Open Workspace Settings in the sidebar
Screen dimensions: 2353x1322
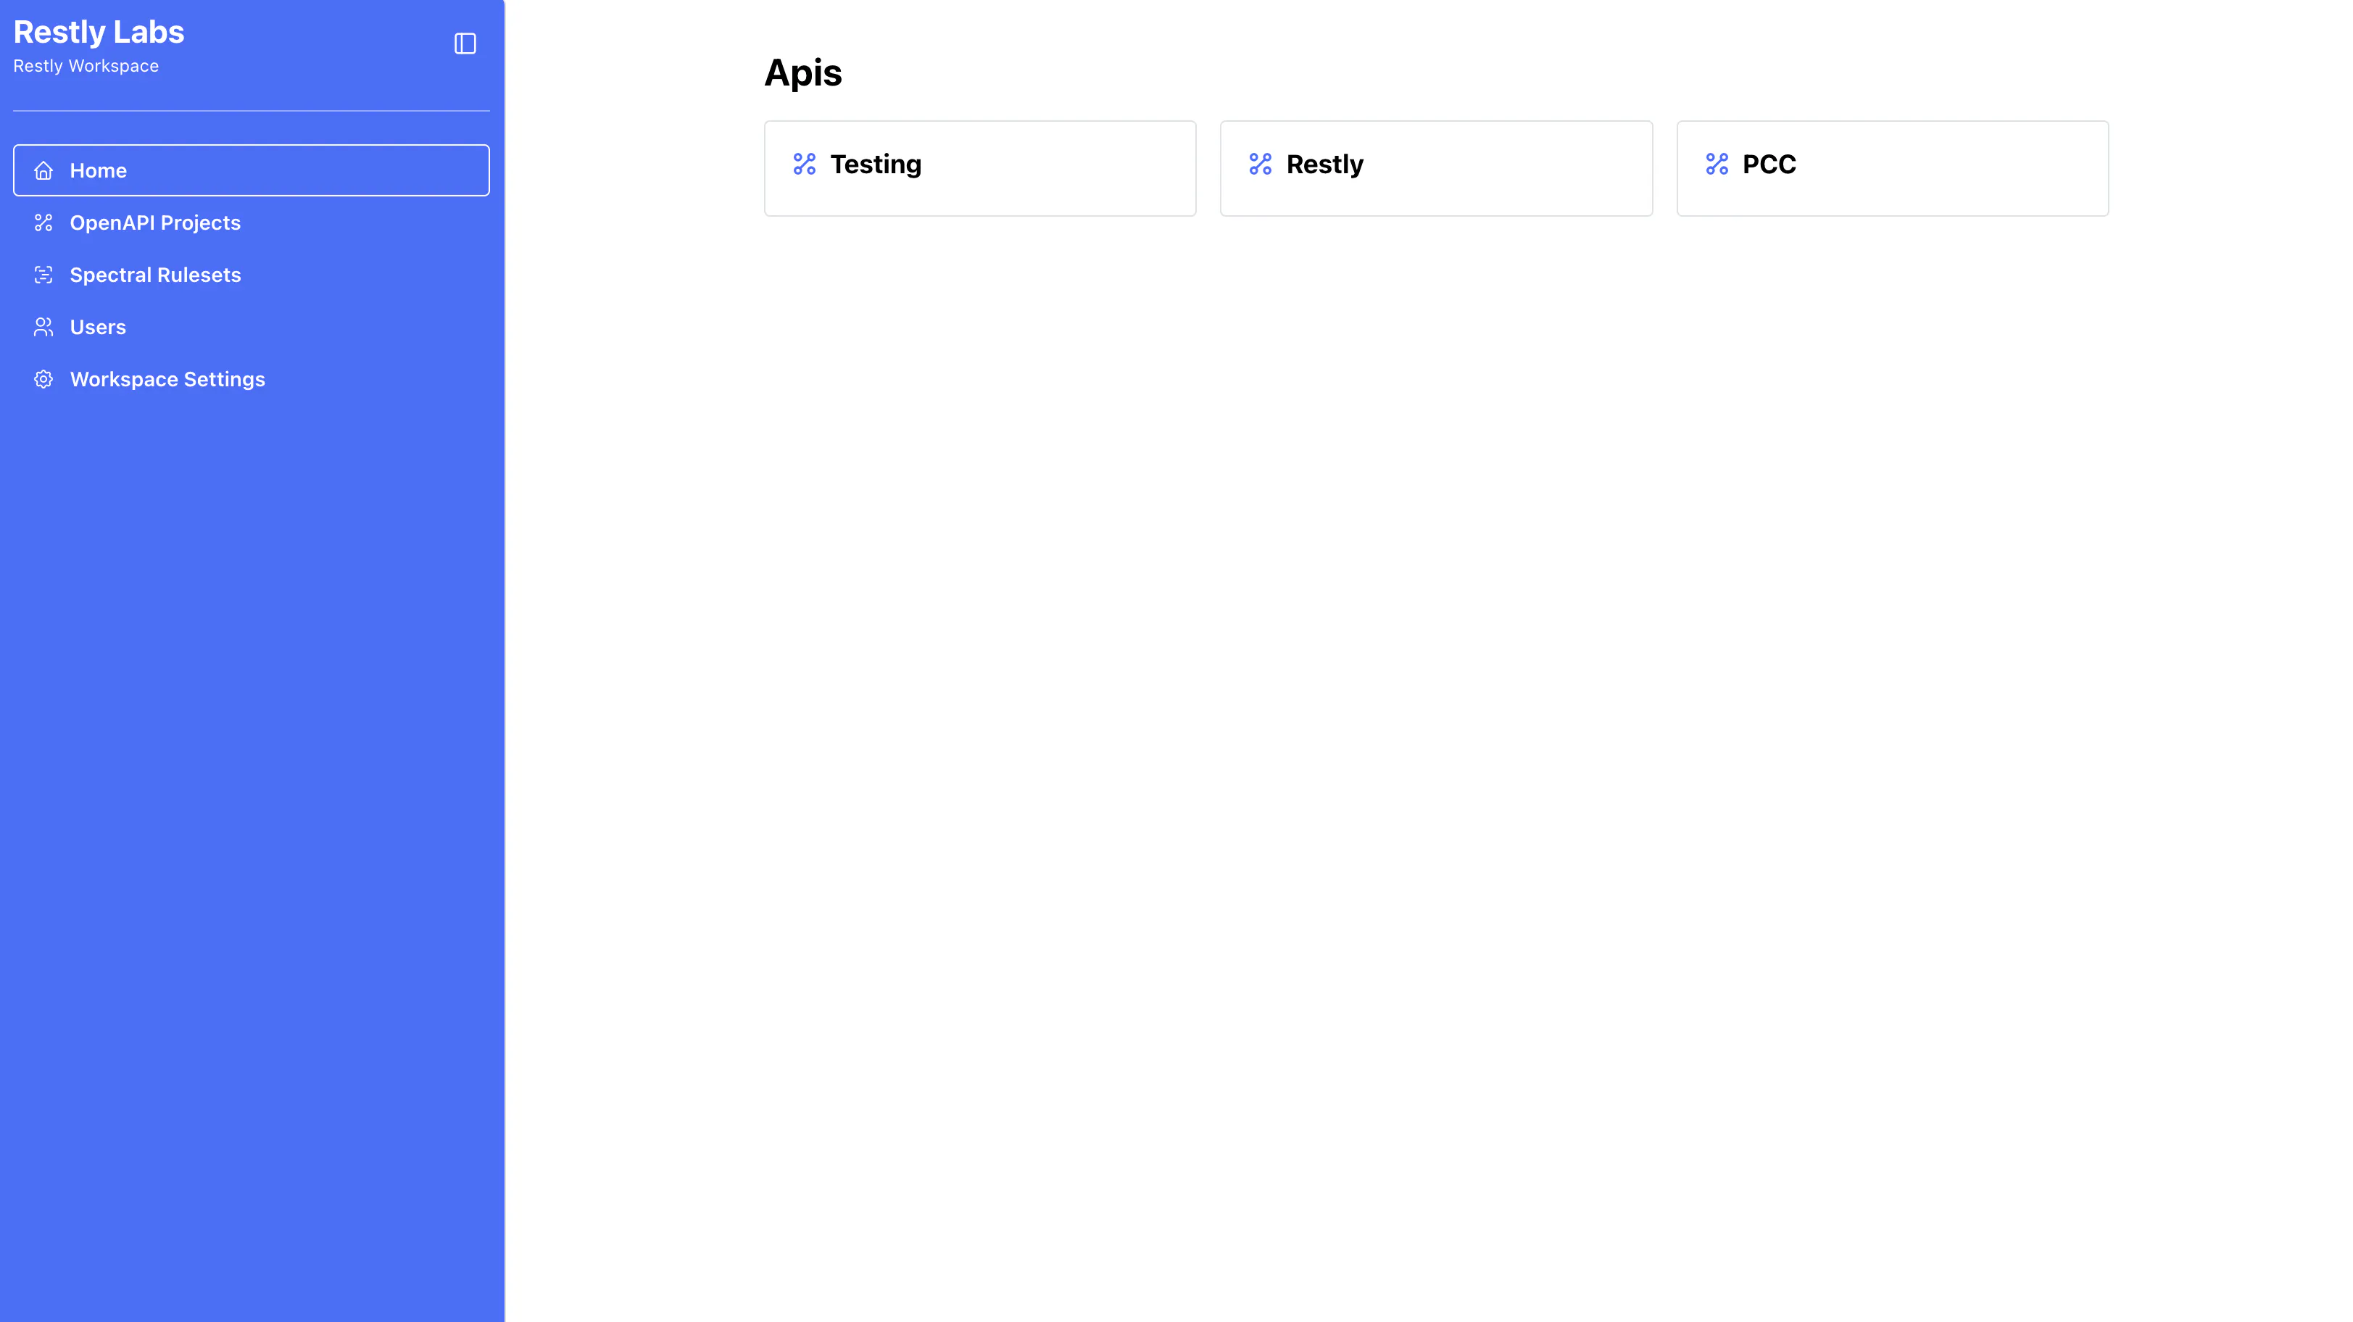pyautogui.click(x=252, y=378)
